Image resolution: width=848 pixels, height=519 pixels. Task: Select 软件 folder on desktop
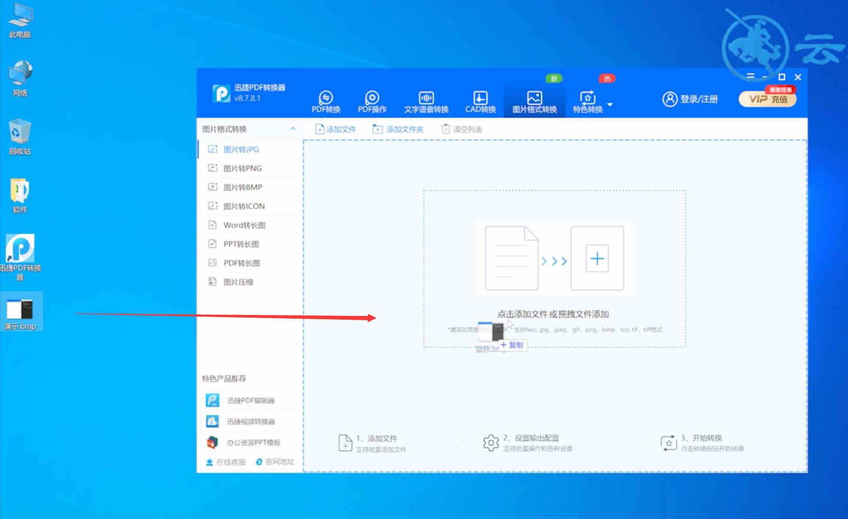(20, 196)
